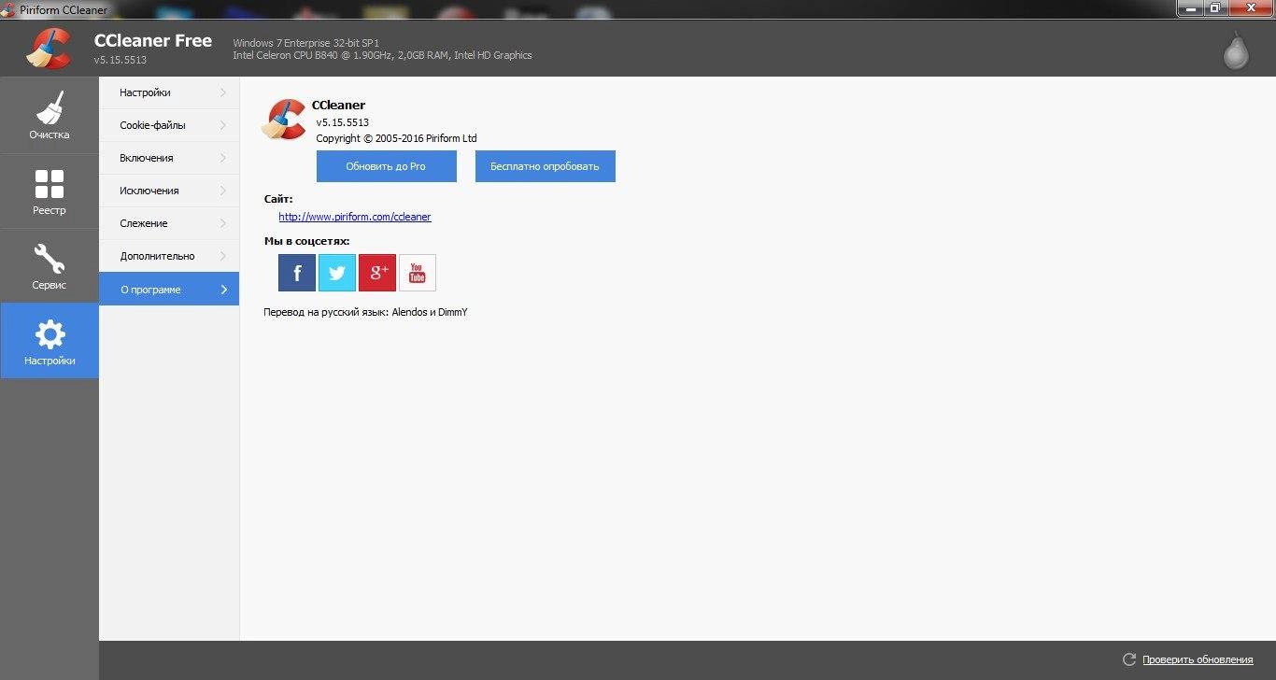
Task: Click the Google+ social icon
Action: click(x=377, y=273)
